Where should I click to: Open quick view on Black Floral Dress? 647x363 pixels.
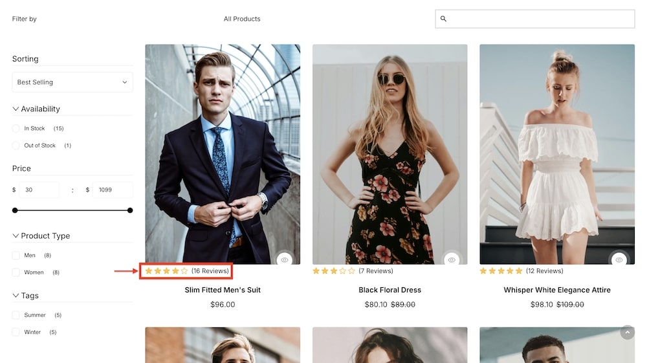pyautogui.click(x=452, y=259)
